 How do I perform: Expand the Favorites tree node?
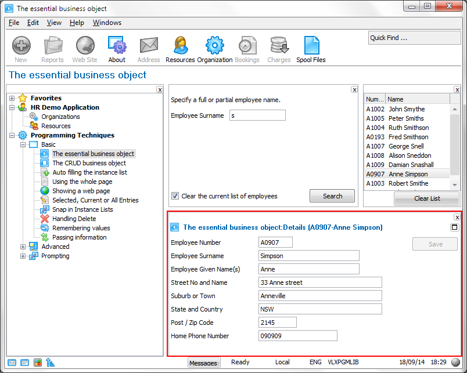pyautogui.click(x=12, y=98)
